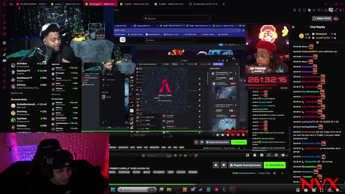The image size is (345, 194).
Task: Open Opera GX from the taskbar
Action: tap(177, 190)
